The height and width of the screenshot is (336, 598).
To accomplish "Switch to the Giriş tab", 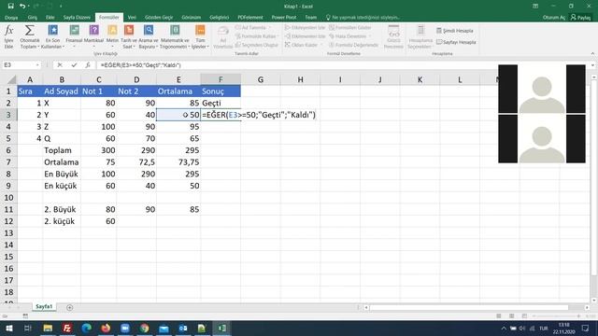I will 33,18.
